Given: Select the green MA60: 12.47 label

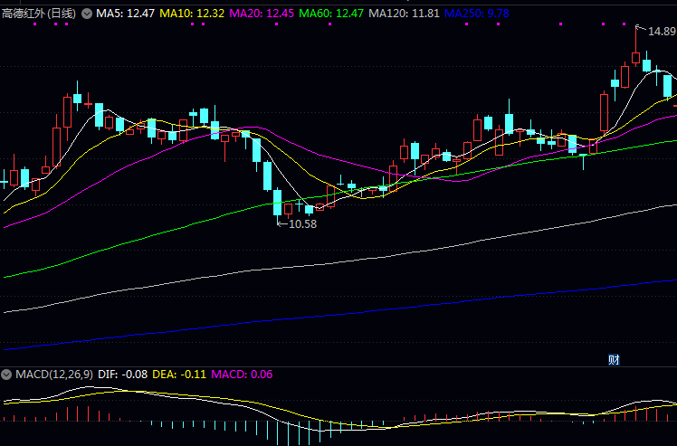Looking at the screenshot, I should pyautogui.click(x=332, y=14).
